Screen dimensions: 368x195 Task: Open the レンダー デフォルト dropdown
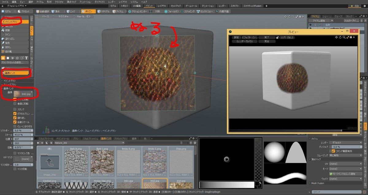tap(346, 143)
